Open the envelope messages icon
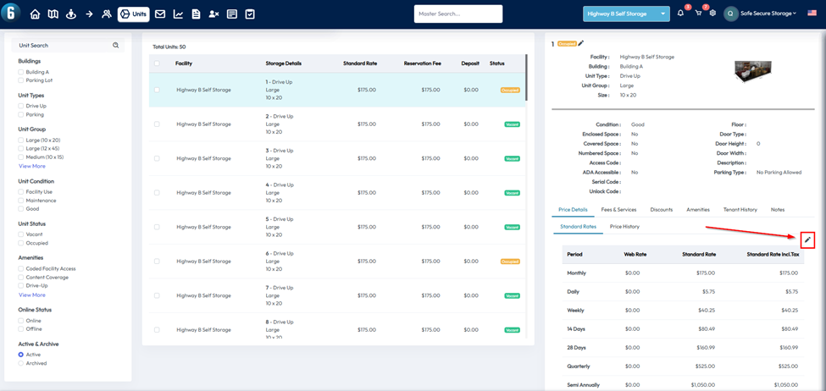Screen dimensions: 826x391 [x=160, y=14]
